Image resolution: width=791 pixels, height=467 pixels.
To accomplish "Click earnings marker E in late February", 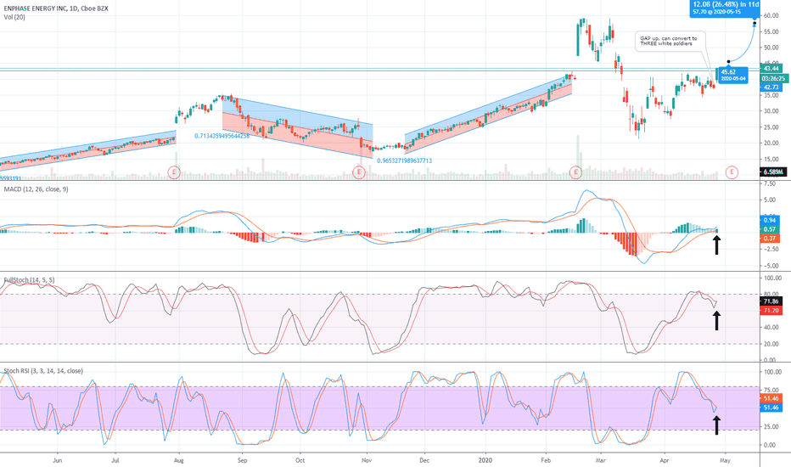I will point(575,172).
